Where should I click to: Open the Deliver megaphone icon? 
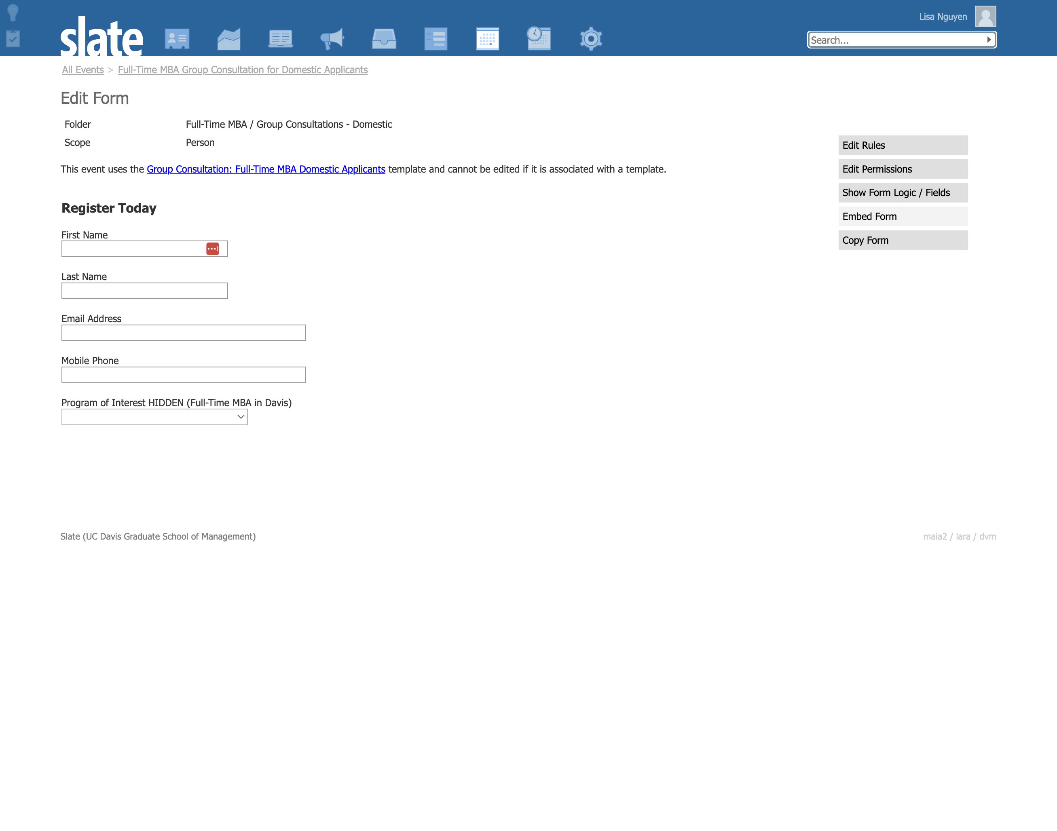pyautogui.click(x=332, y=39)
